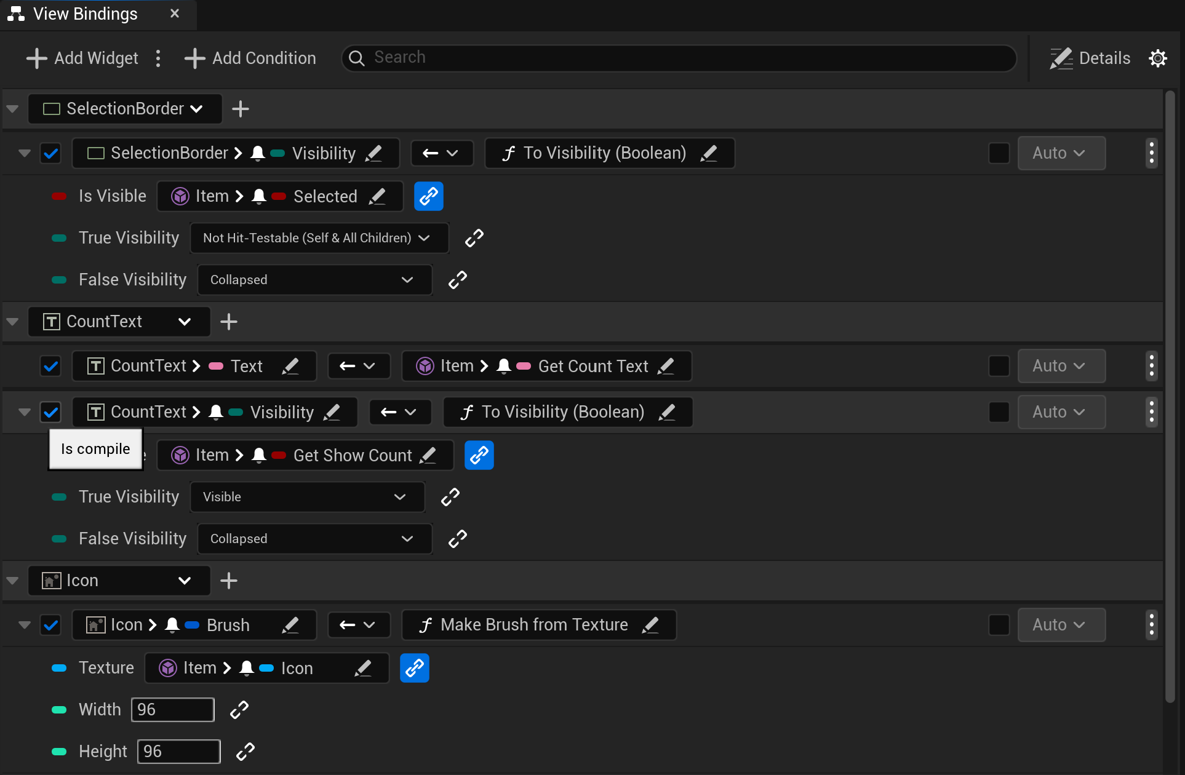
Task: Edit the Make Brush from Texture pencil
Action: (650, 625)
